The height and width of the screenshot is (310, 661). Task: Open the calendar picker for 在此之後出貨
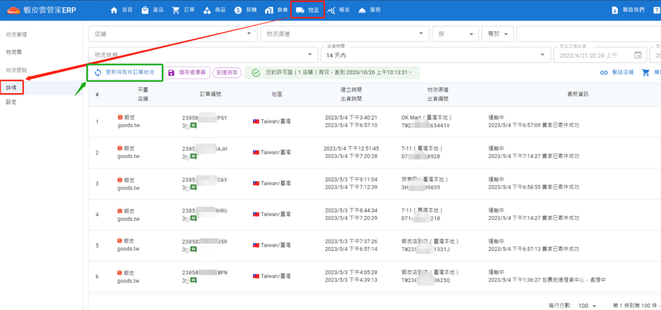click(638, 55)
